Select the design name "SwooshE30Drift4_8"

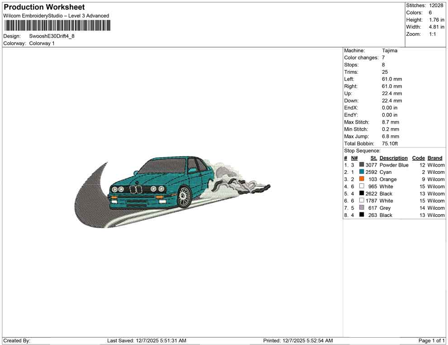pyautogui.click(x=52, y=36)
